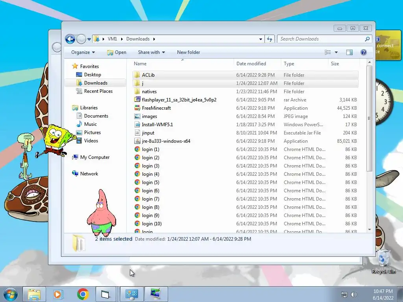
Task: Select the Install-WMF5.1 PowerShell script icon
Action: [x=137, y=124]
